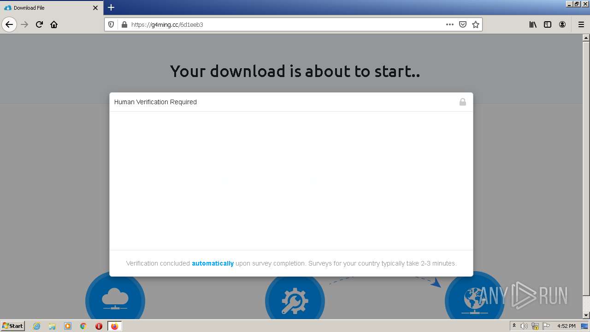Close the Download File tab
The width and height of the screenshot is (590, 332).
(95, 8)
